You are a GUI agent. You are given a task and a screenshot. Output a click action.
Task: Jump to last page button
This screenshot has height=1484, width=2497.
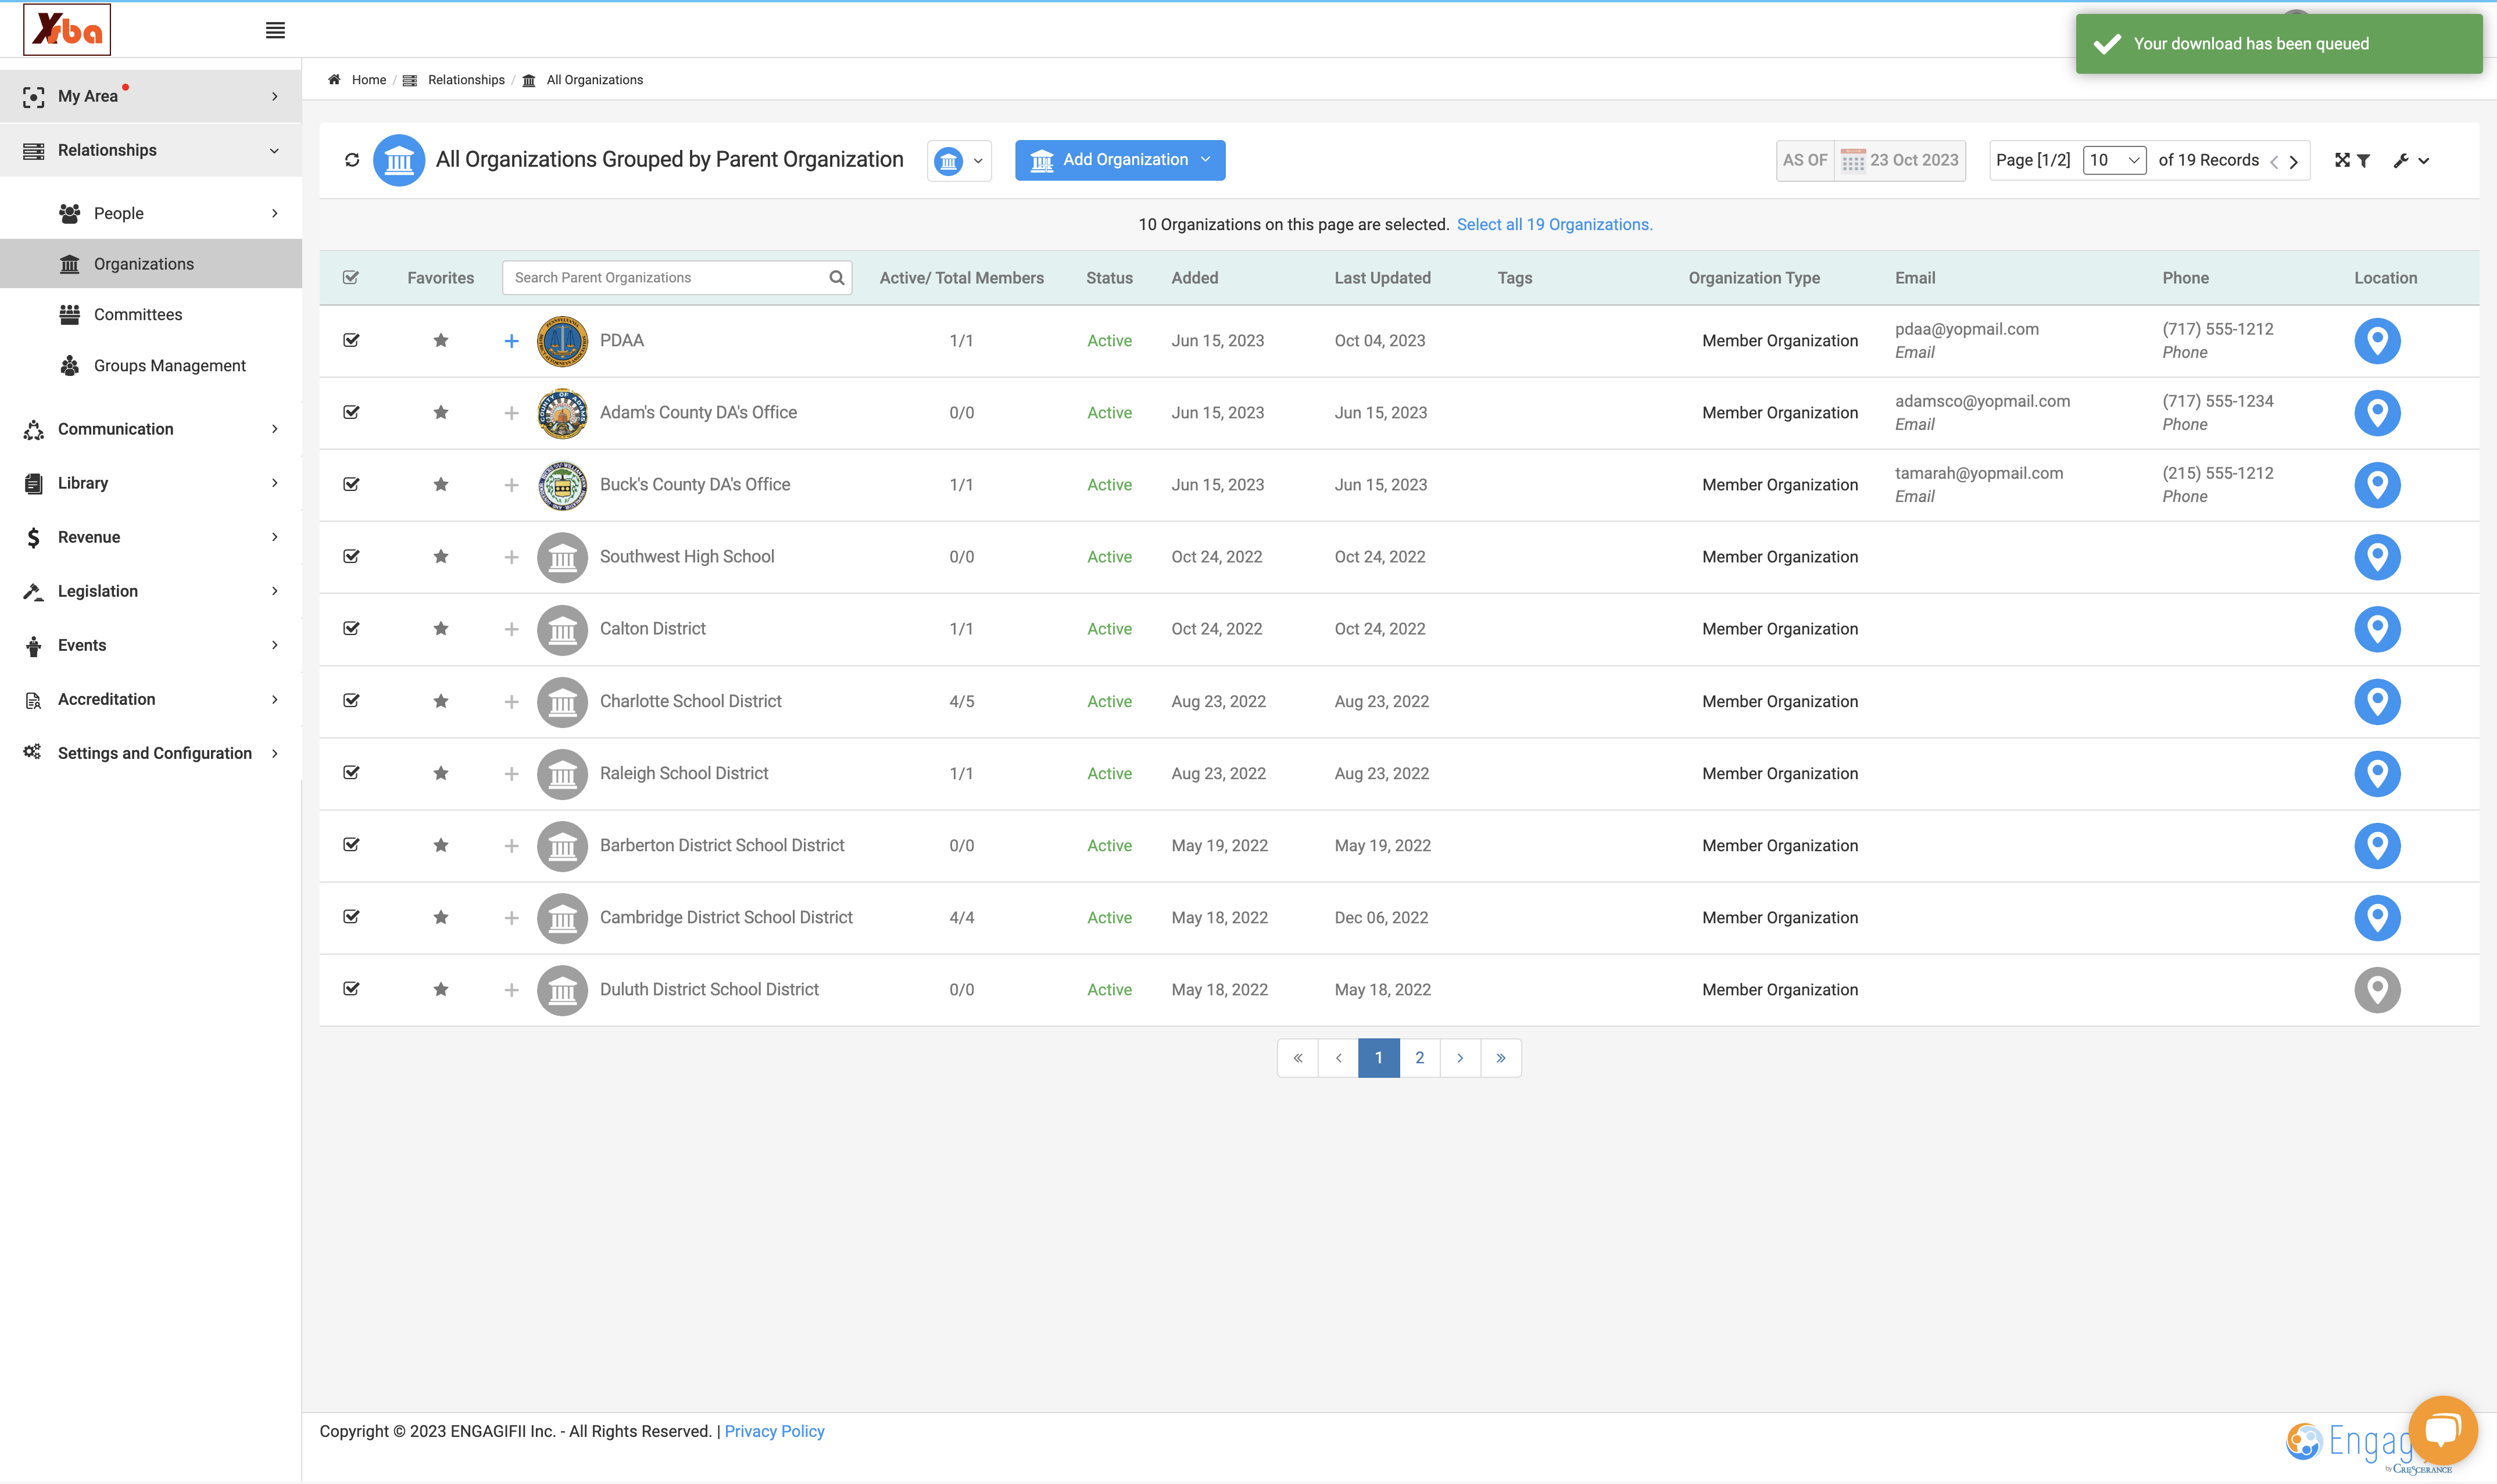point(1500,1058)
